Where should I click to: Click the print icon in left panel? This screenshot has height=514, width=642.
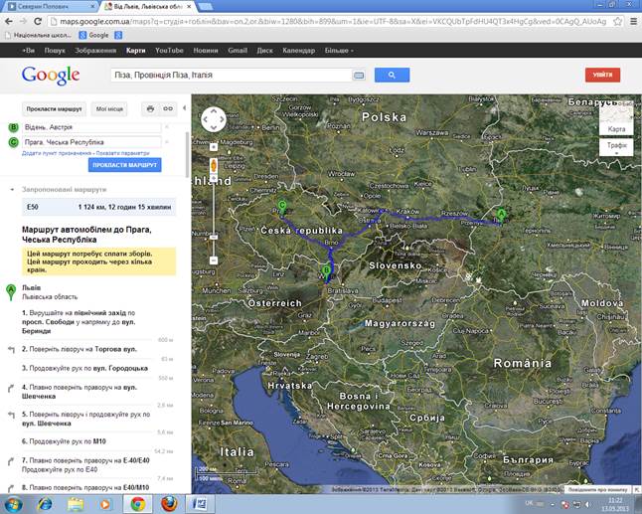click(150, 109)
